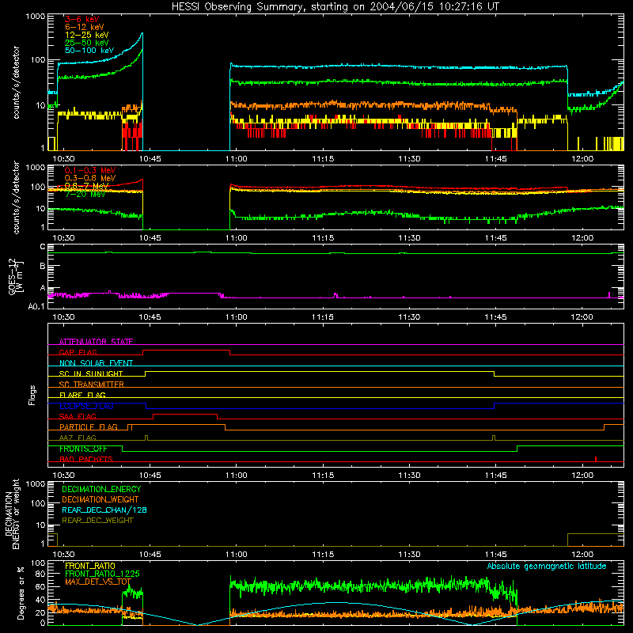Click the SAA_FLAG label

click(x=78, y=416)
